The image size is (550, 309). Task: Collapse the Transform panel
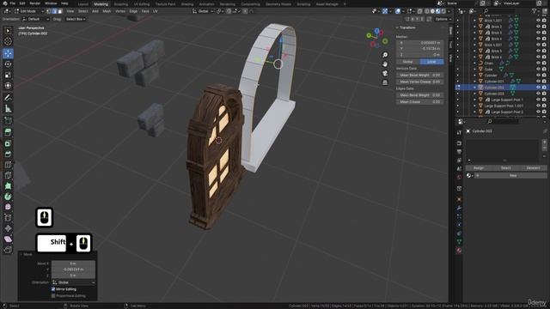tap(397, 27)
